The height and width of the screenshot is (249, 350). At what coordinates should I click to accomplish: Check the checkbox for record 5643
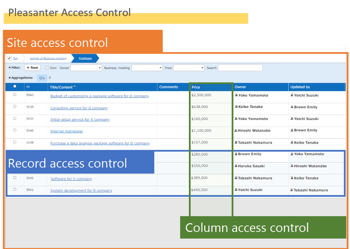[15, 95]
